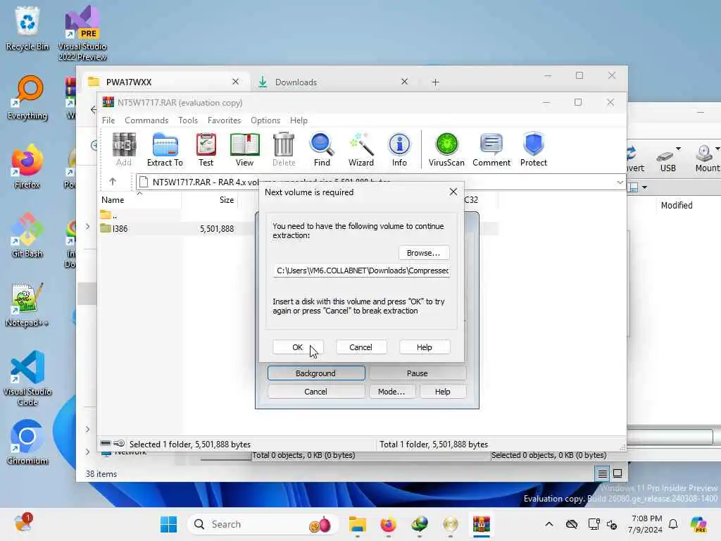Open the Everything search shortcut
The width and height of the screenshot is (721, 541).
pos(27,97)
